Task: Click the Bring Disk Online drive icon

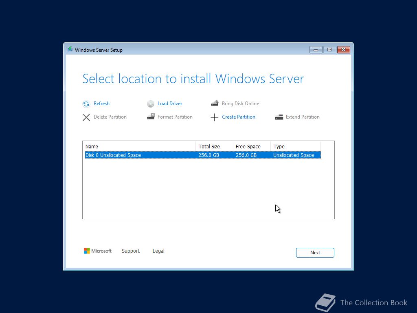Action: (x=215, y=103)
